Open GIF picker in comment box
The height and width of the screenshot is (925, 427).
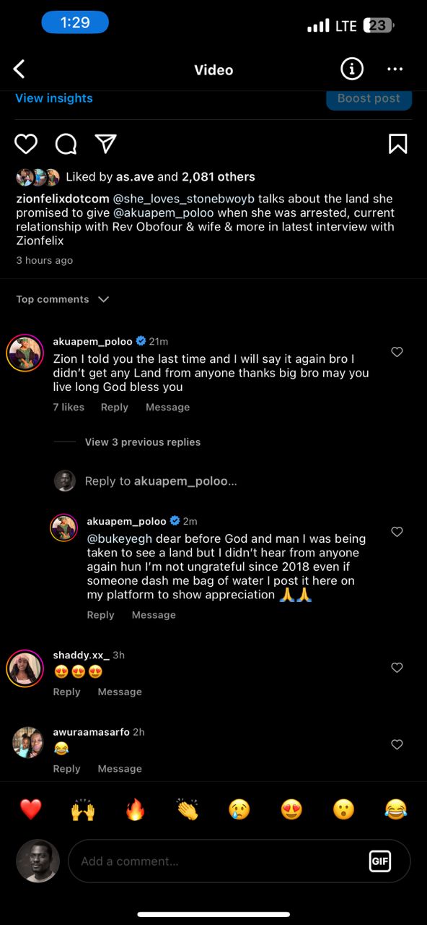point(379,861)
